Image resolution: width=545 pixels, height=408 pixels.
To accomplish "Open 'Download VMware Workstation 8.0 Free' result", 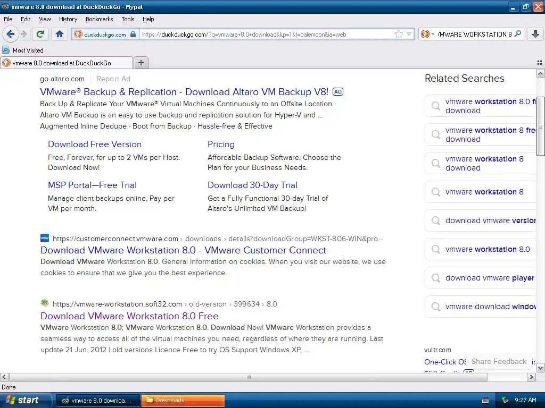I will (x=129, y=316).
